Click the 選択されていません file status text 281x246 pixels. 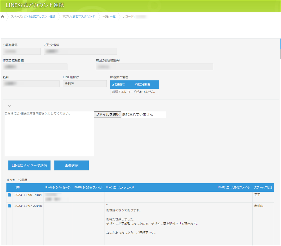point(138,114)
